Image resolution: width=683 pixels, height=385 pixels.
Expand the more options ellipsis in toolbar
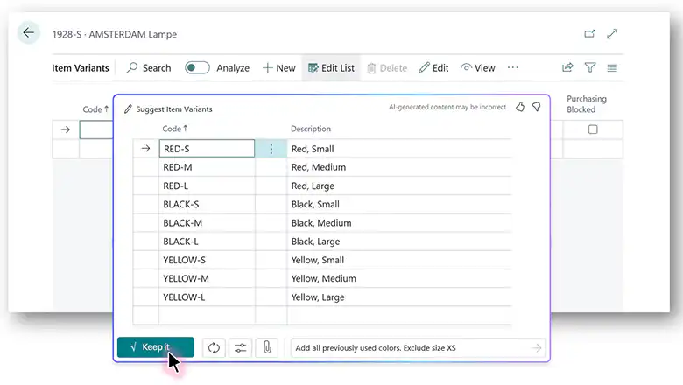[512, 67]
